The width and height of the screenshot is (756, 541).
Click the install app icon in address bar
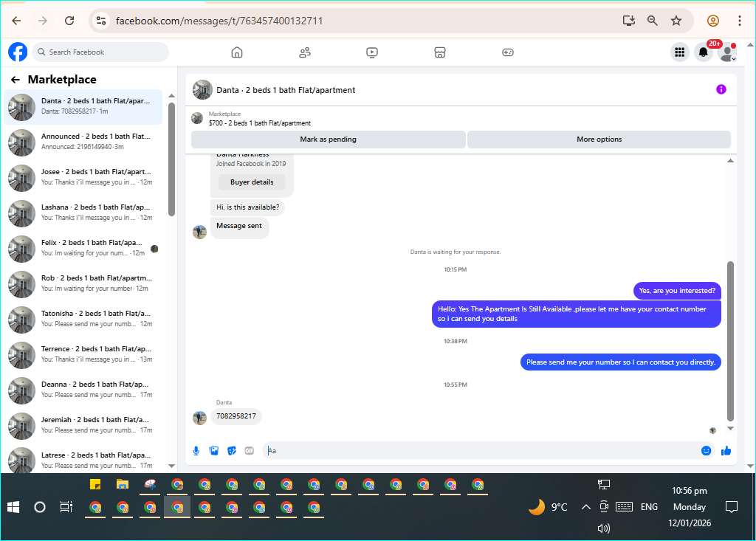pos(629,21)
